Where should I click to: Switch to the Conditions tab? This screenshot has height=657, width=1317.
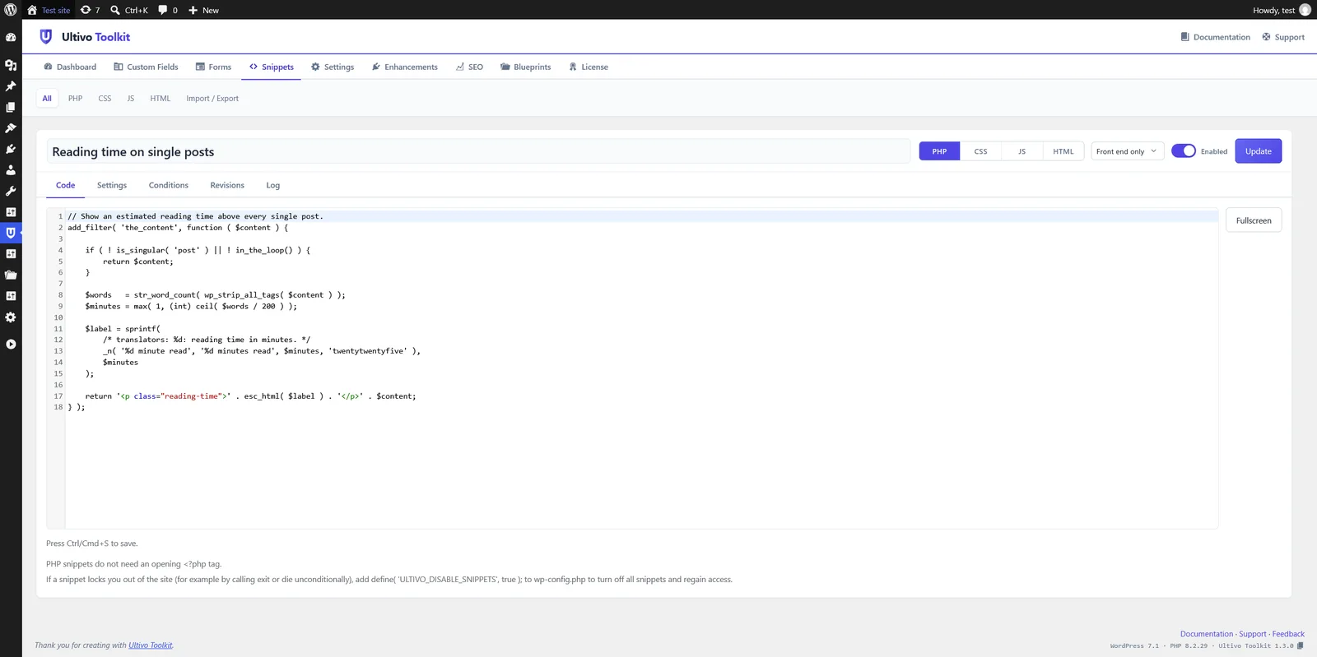169,185
